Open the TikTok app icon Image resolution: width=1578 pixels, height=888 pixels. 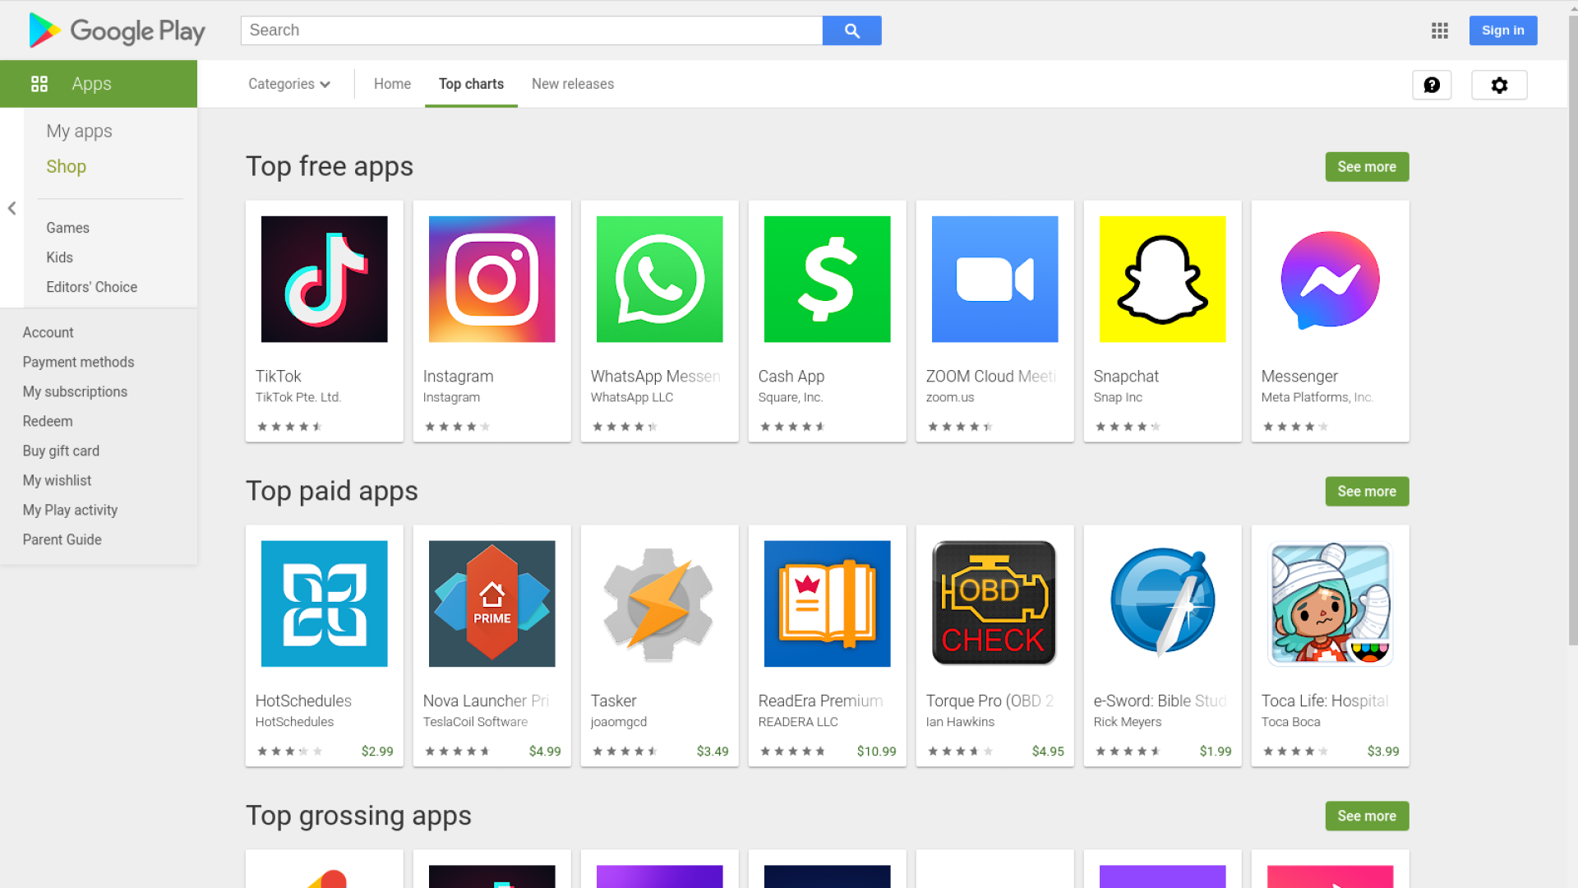[324, 279]
